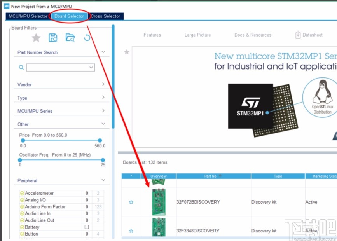Click the Button peripheral status icon
Viewport: 337px width, 241px height.
pyautogui.click(x=22, y=234)
